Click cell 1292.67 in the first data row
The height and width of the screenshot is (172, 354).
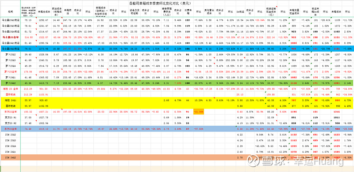(43, 20)
